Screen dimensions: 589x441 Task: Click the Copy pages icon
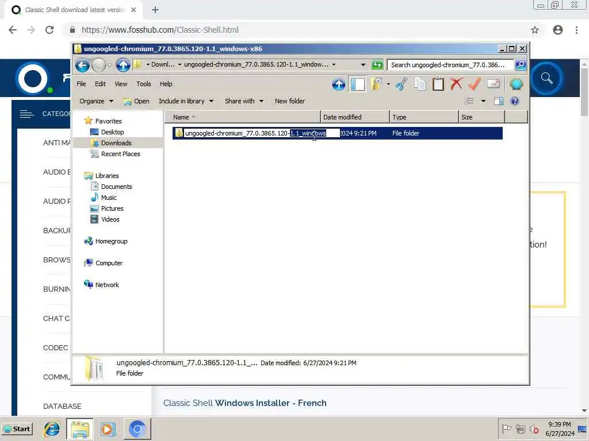pos(420,84)
